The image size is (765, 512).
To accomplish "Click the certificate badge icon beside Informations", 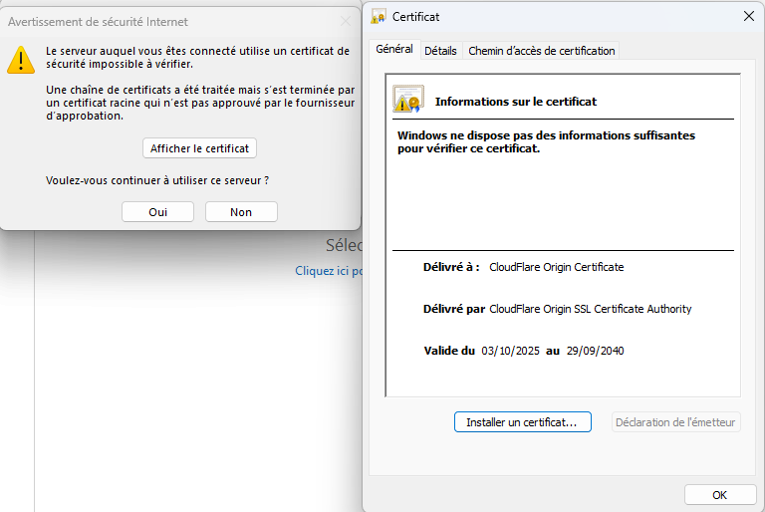I will [407, 99].
